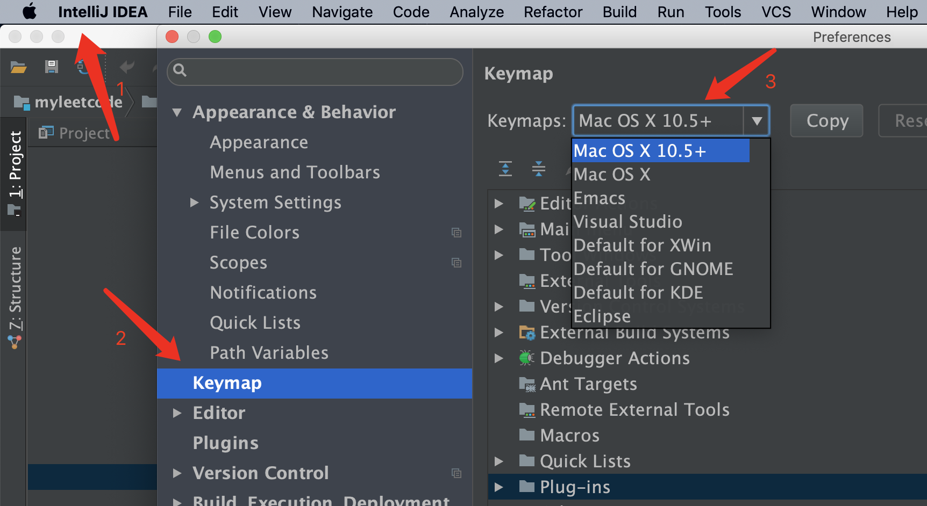Click the External Build Systems folder icon
927x506 pixels.
click(x=527, y=332)
